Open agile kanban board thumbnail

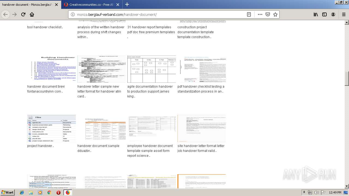tap(152, 69)
